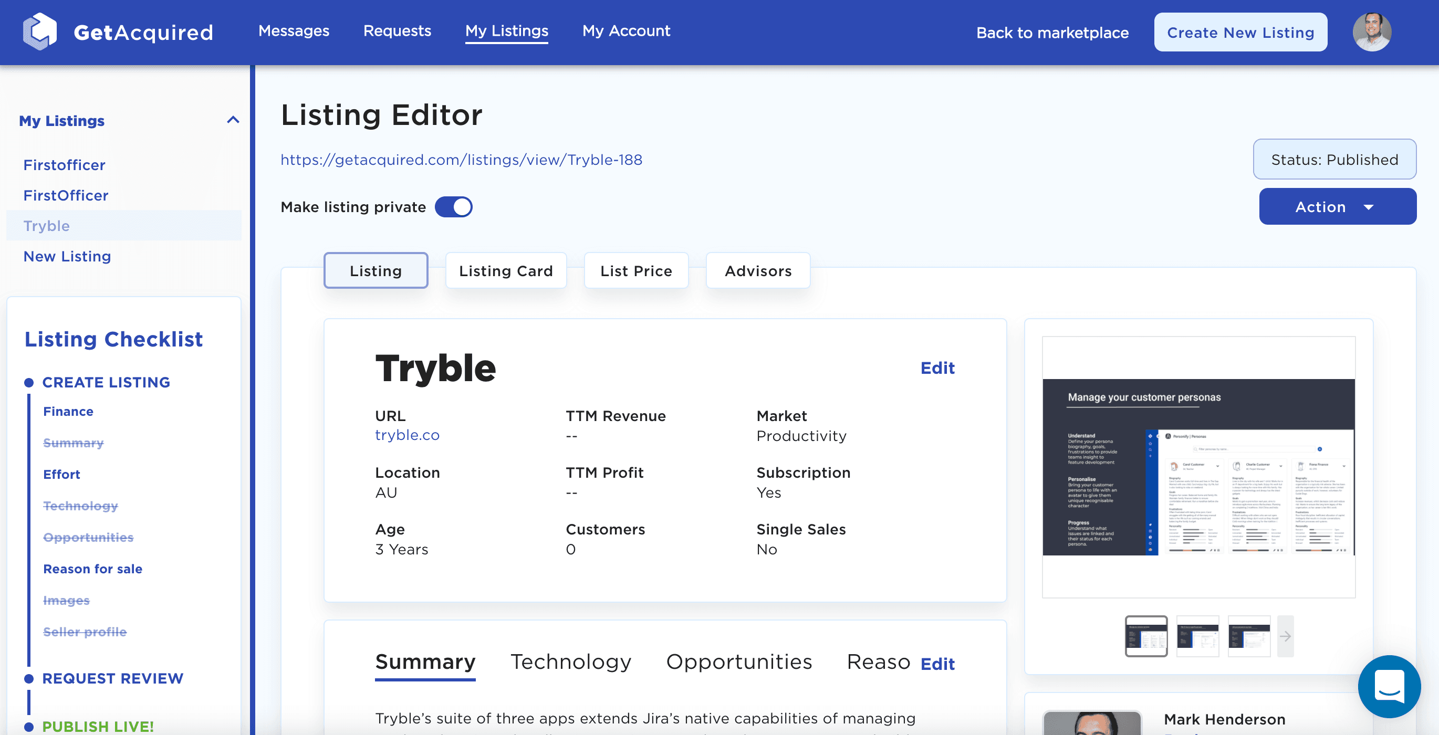1439x735 pixels.
Task: Click Edit next to Tryble heading
Action: click(x=937, y=368)
